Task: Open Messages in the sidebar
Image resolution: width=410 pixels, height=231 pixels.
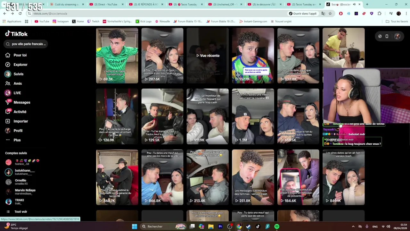Action: 18,102
